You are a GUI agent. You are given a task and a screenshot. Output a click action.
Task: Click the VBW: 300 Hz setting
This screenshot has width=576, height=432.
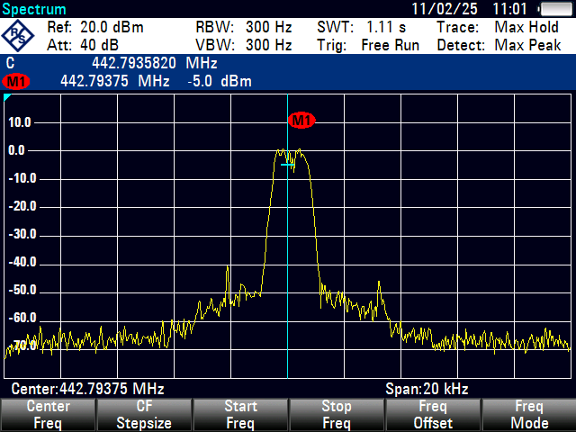point(244,45)
